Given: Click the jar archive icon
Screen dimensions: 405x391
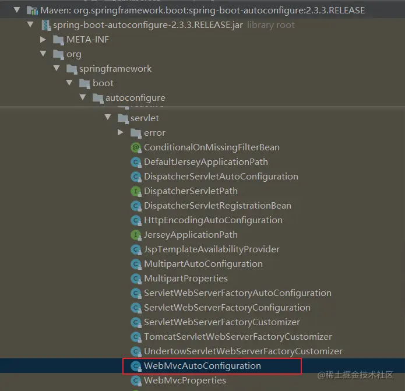Looking at the screenshot, I should pos(46,25).
